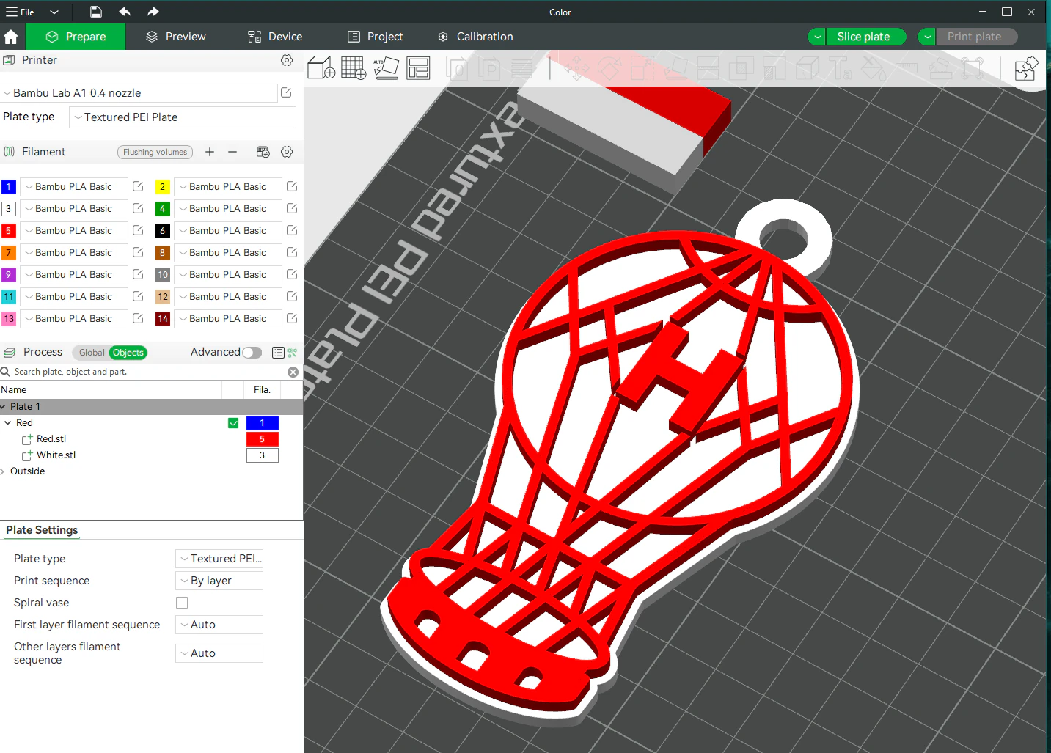Click the filament 1 blue color swatch
1051x753 pixels.
(x=9, y=186)
